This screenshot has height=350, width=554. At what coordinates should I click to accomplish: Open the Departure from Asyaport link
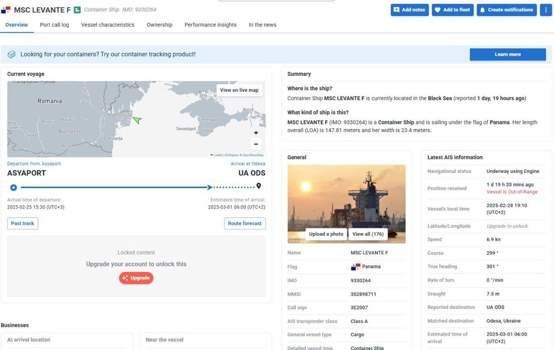click(x=34, y=163)
